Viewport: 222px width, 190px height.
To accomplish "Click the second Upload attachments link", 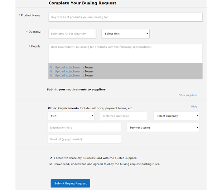I will pyautogui.click(x=69, y=71).
